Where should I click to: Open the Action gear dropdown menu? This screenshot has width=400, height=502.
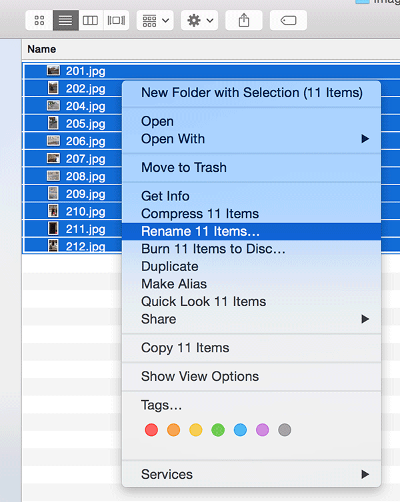200,21
